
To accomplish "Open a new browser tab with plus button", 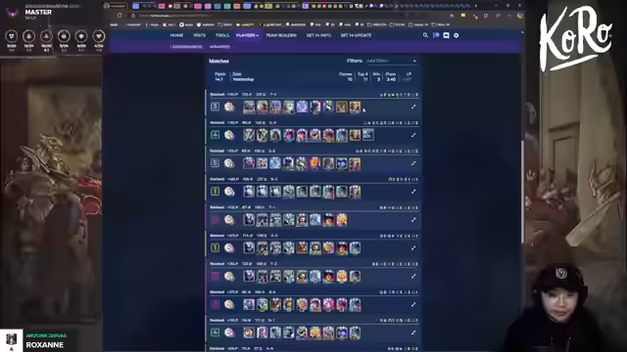I will tap(475, 6).
